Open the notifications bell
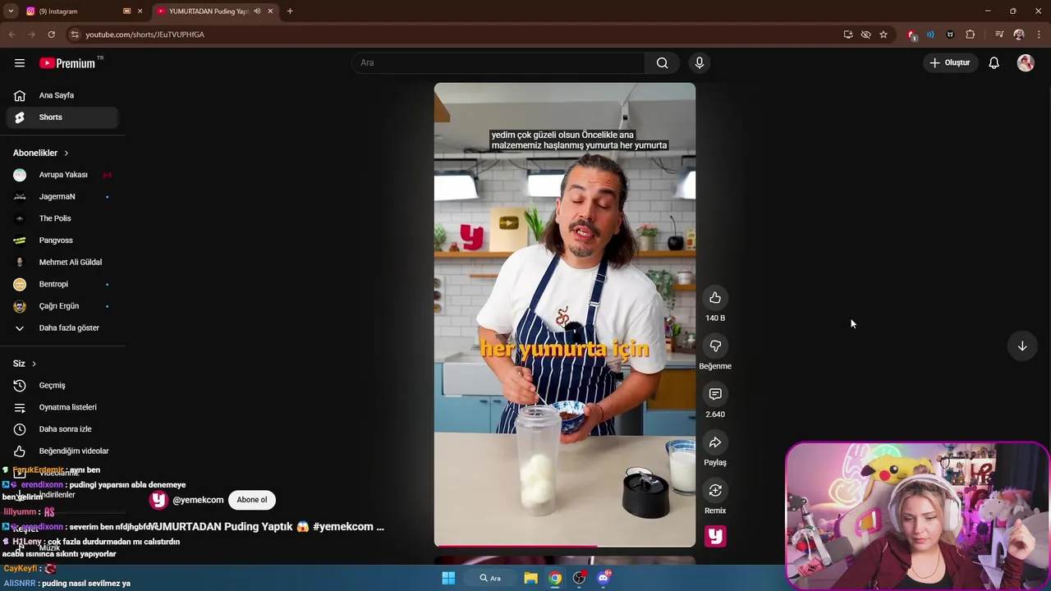 click(994, 63)
